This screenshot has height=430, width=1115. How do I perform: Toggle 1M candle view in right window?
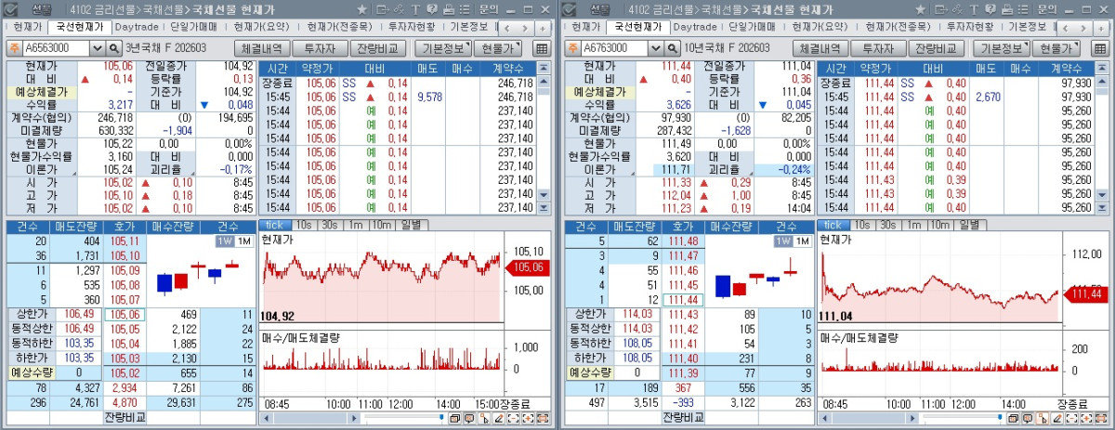point(801,241)
